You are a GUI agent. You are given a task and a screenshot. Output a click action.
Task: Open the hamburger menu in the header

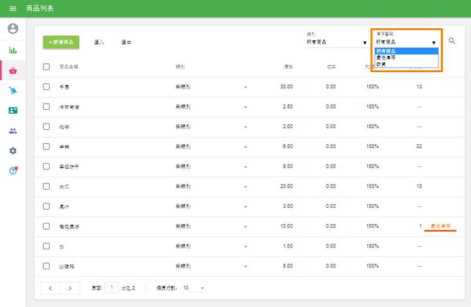(13, 9)
